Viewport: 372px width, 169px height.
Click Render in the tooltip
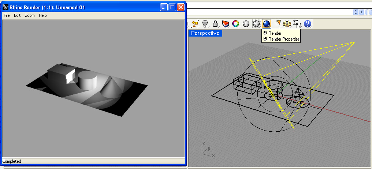pyautogui.click(x=275, y=33)
